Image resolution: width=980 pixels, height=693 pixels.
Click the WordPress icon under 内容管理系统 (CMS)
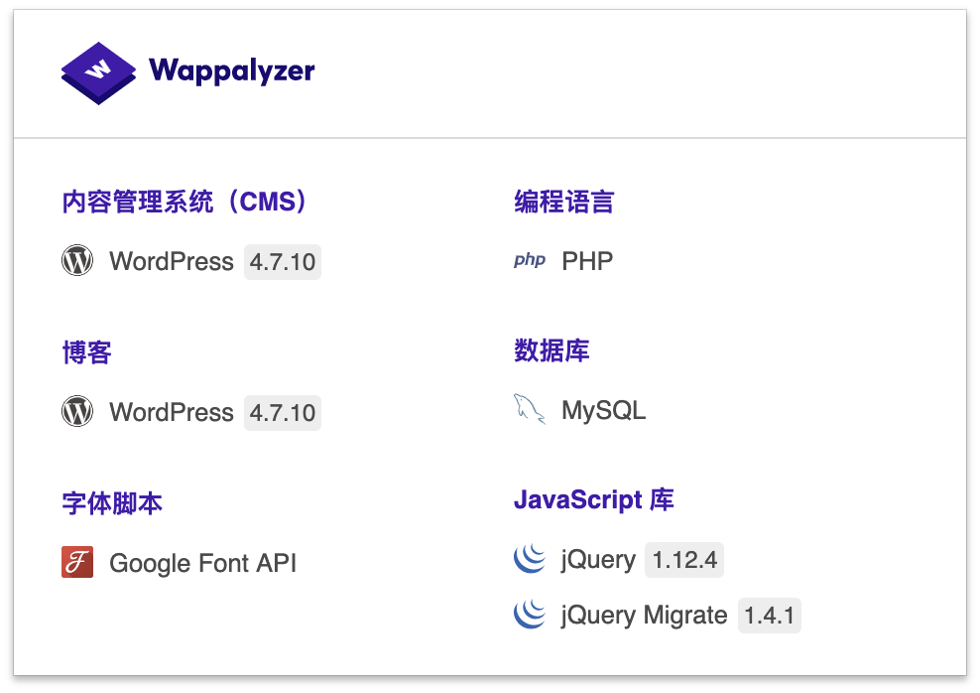(x=77, y=260)
